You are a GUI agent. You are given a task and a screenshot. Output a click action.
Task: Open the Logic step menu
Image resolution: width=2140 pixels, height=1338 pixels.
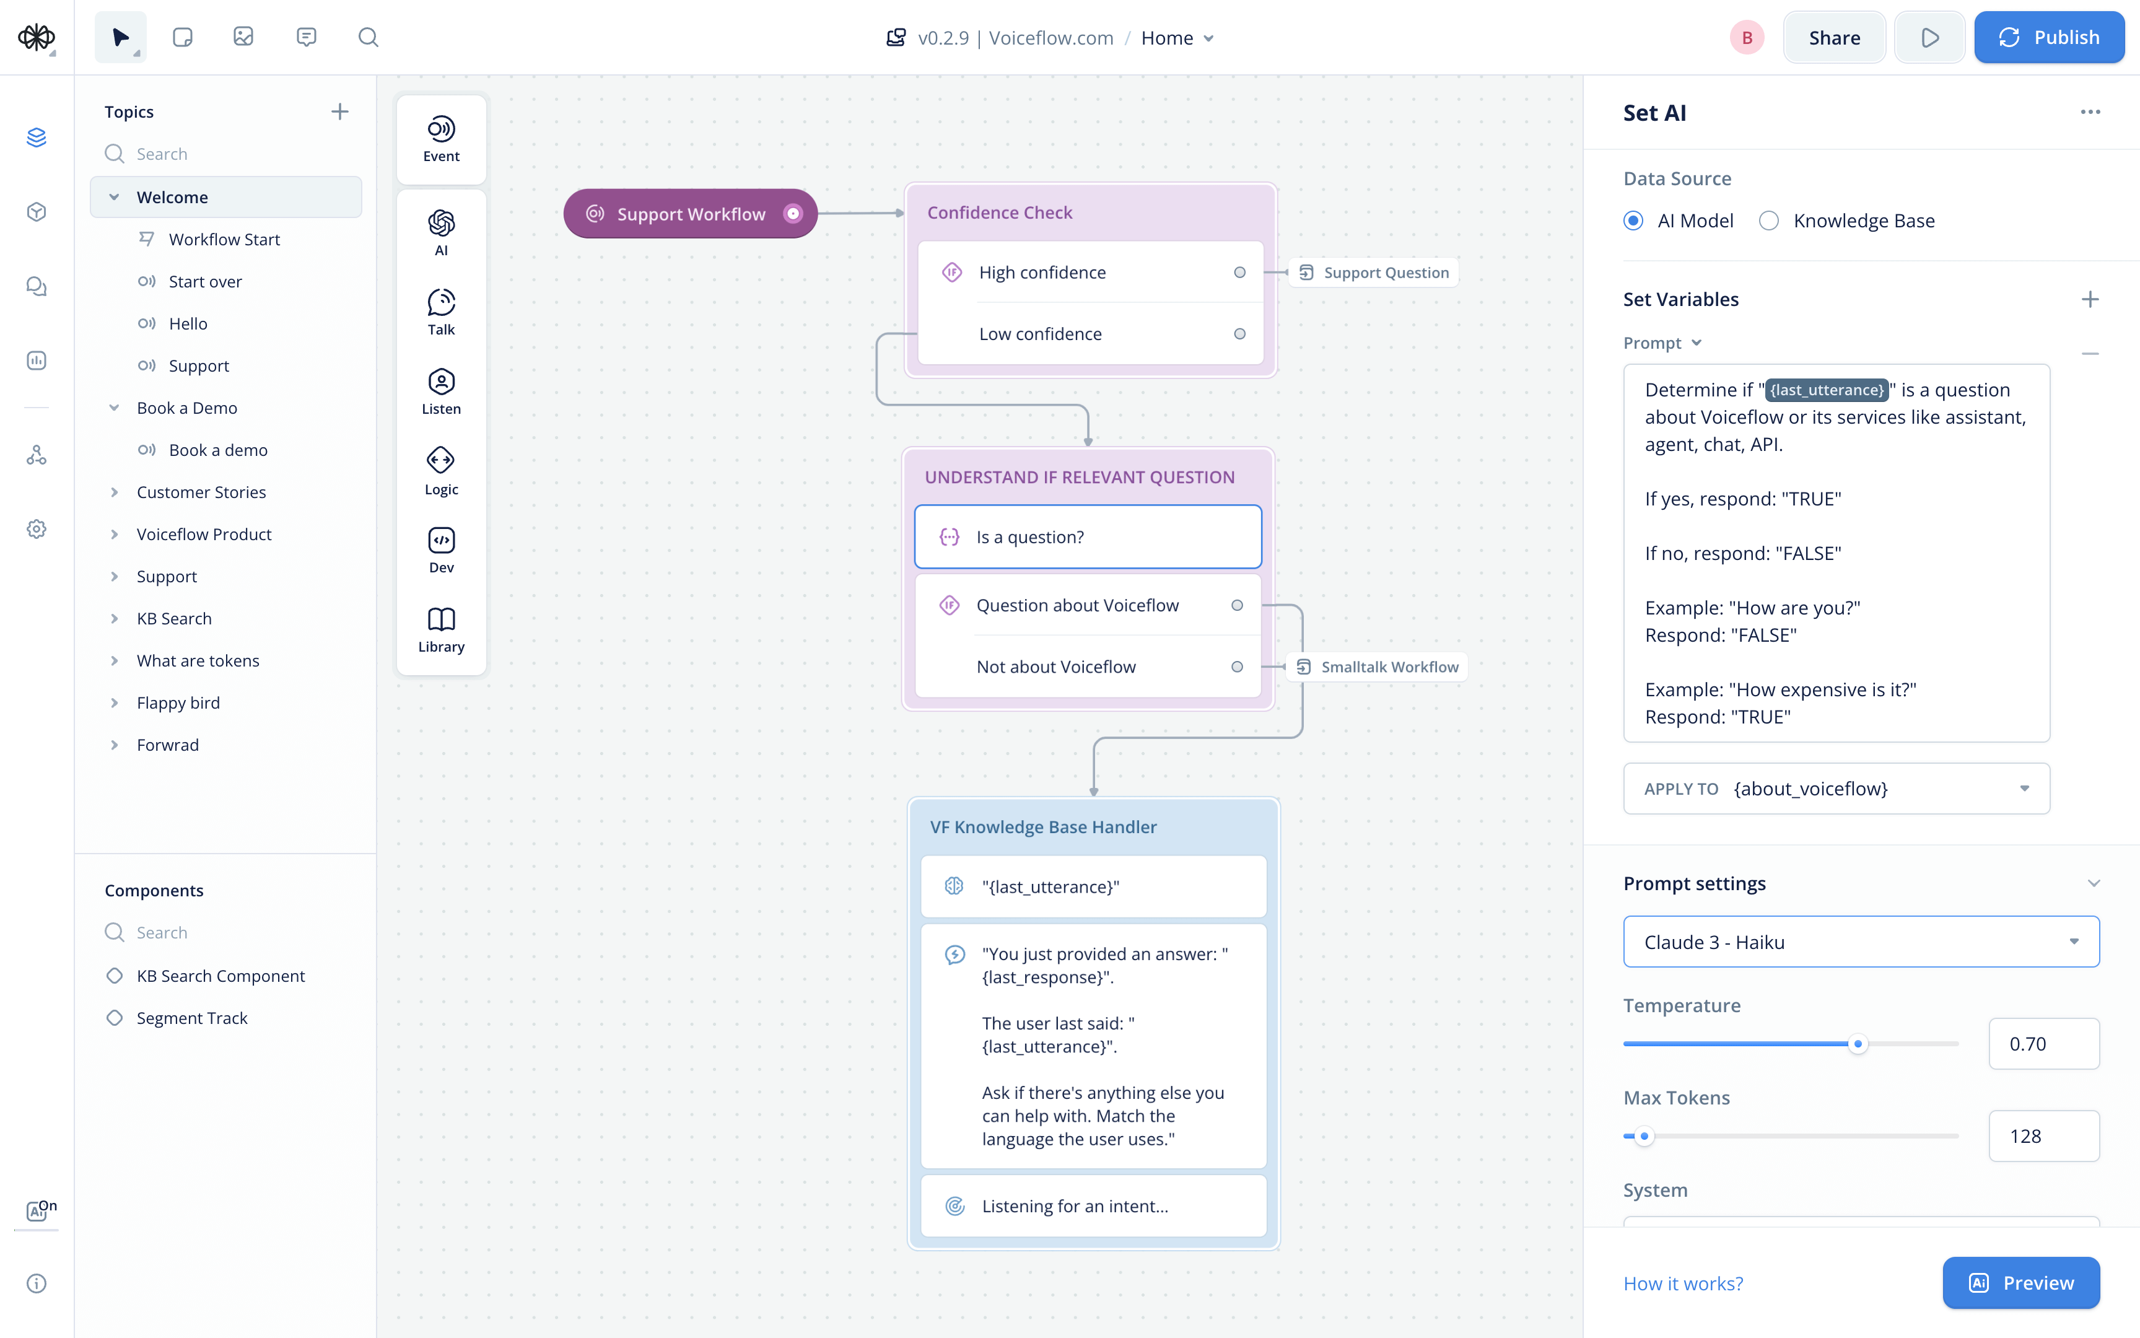[x=440, y=471]
